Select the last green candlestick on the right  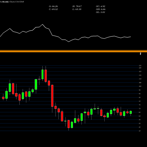pos(131,112)
